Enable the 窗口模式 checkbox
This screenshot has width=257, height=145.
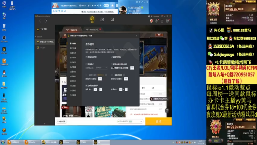pos(86,64)
